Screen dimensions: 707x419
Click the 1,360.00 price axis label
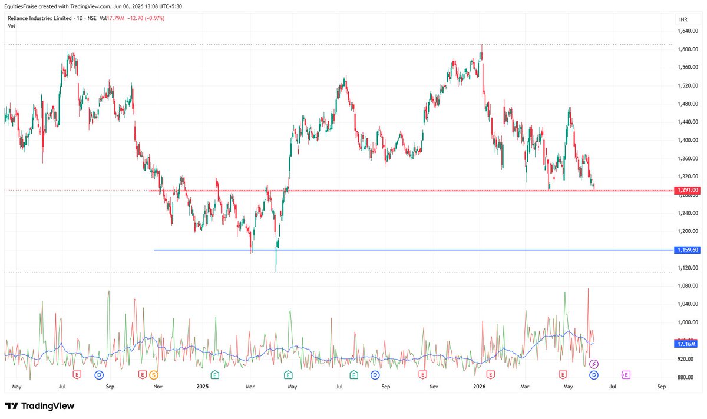tap(687, 159)
